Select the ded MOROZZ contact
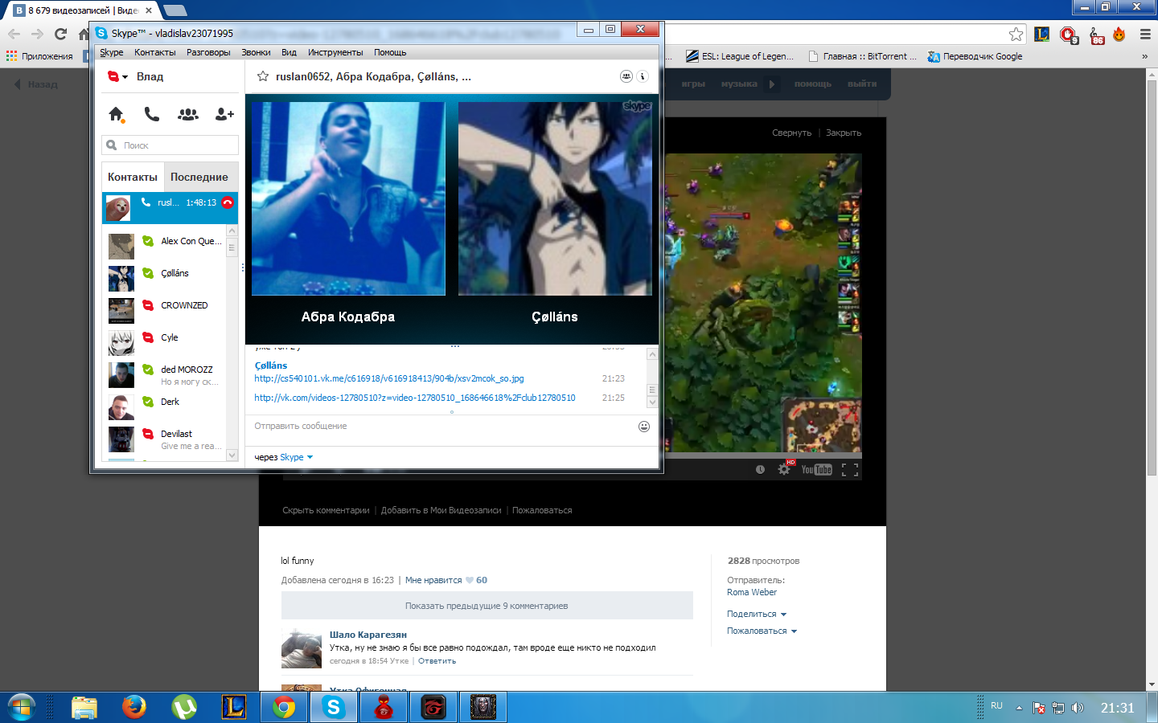Screen dimensions: 1158x723 click(x=165, y=375)
